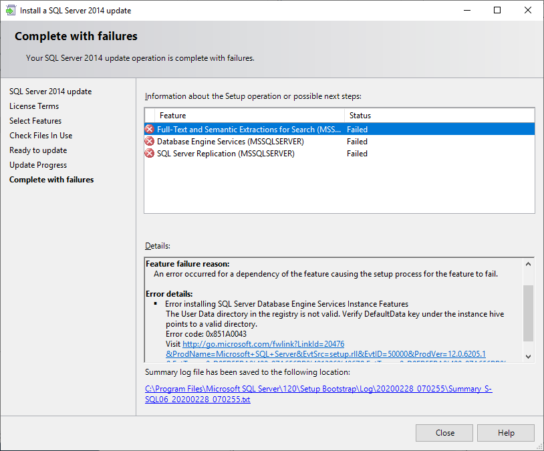Click the installer icon in the title bar
Screen dimensions: 544x451
(x=11, y=11)
